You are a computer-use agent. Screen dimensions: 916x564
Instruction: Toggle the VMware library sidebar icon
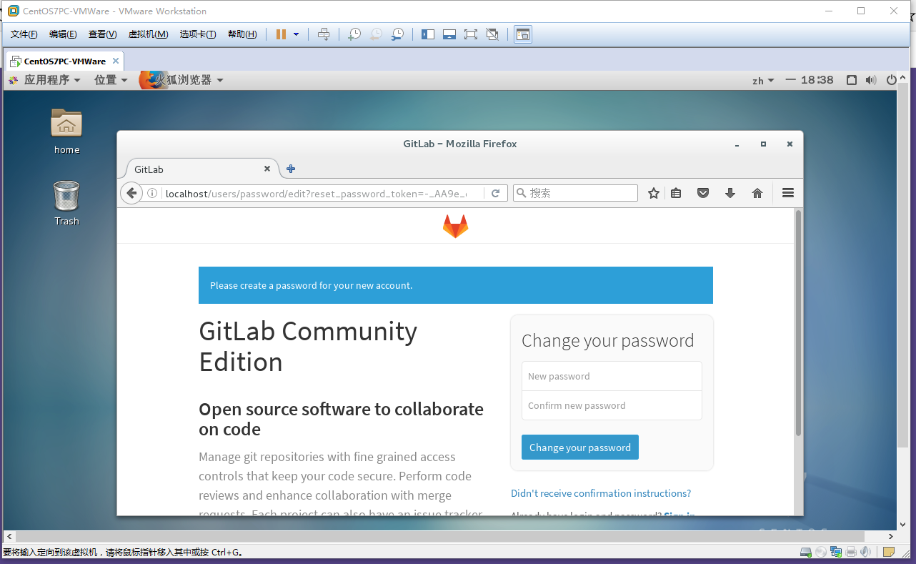(428, 34)
